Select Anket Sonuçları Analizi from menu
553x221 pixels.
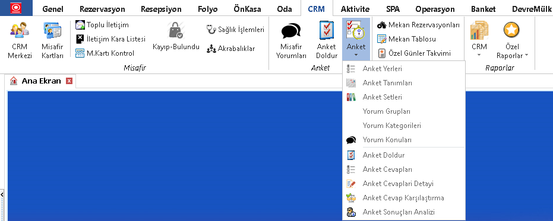coord(404,212)
